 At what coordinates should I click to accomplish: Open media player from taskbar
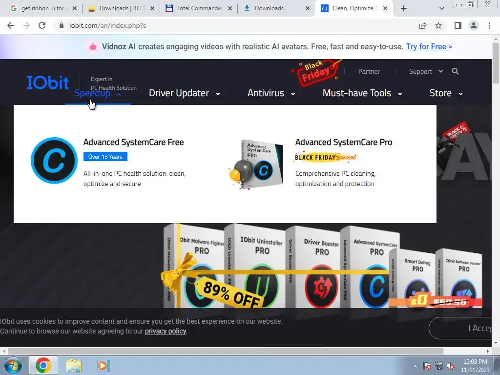coord(103,365)
